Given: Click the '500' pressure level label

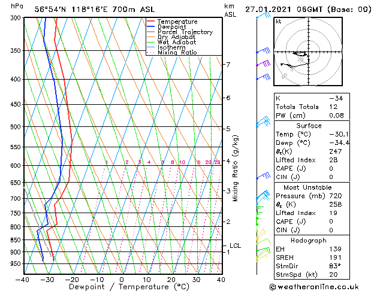Looking at the screenshot, I should click(x=17, y=127).
